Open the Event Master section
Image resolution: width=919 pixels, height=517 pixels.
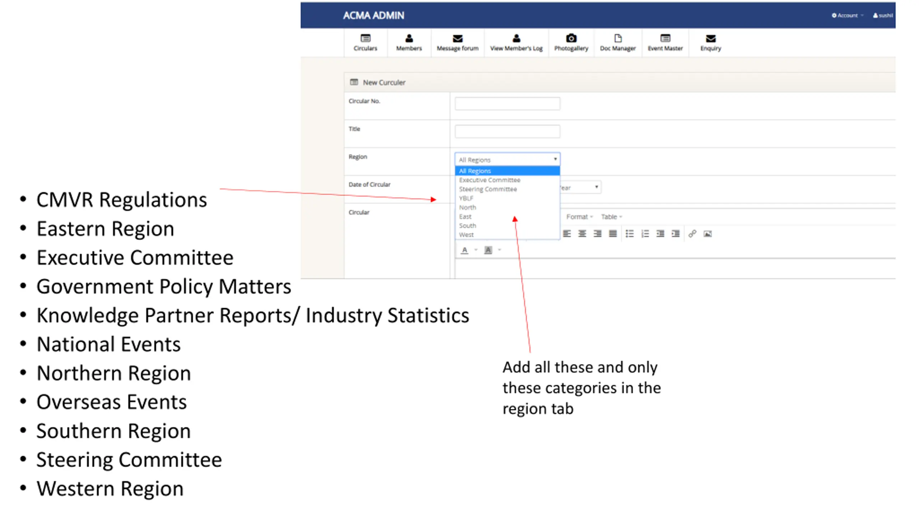665,43
